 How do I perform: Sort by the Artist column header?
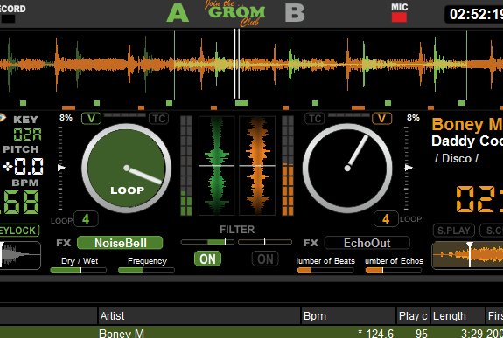pos(199,316)
